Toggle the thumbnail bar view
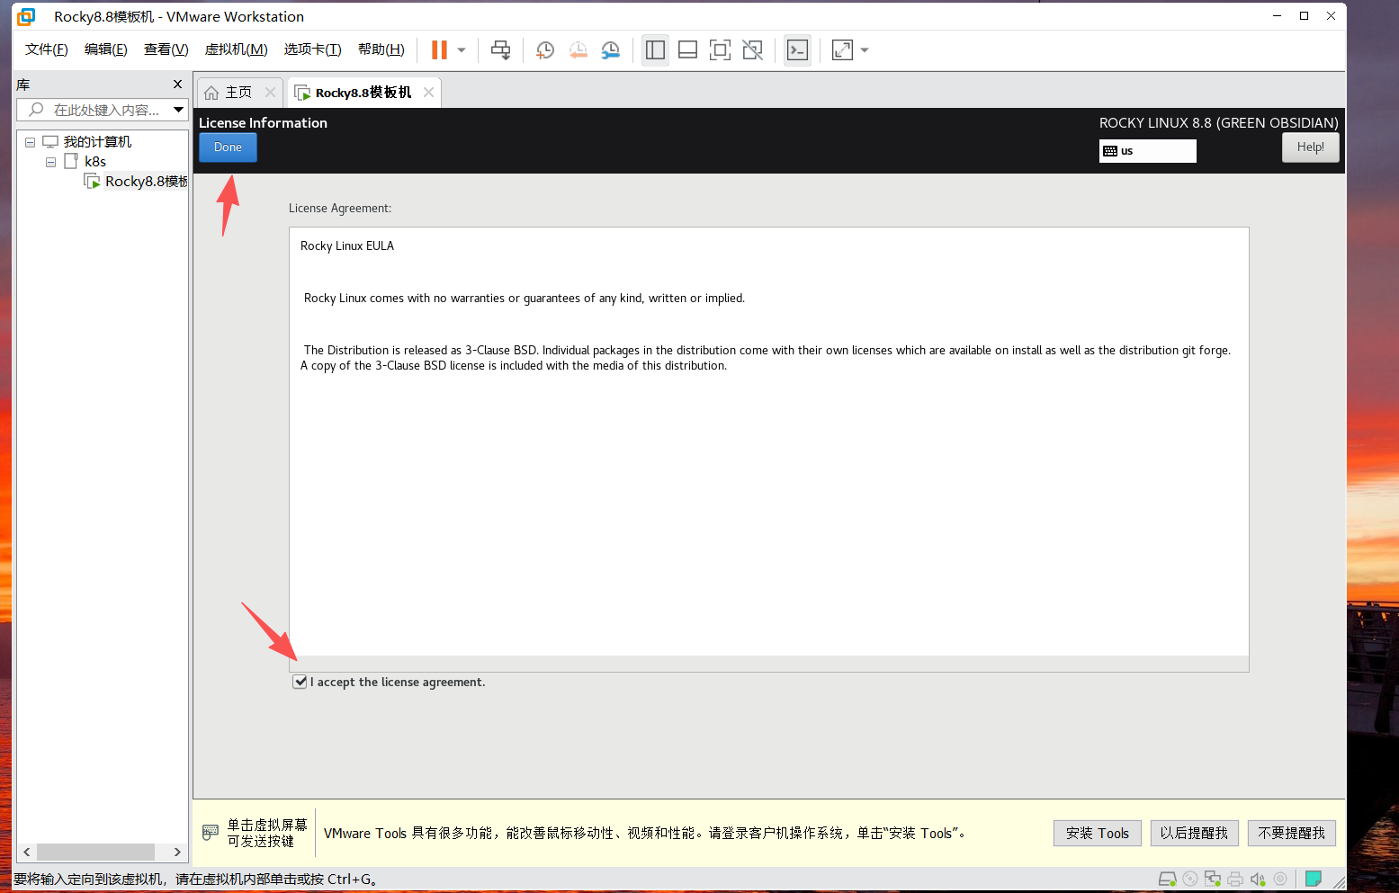 [x=687, y=50]
